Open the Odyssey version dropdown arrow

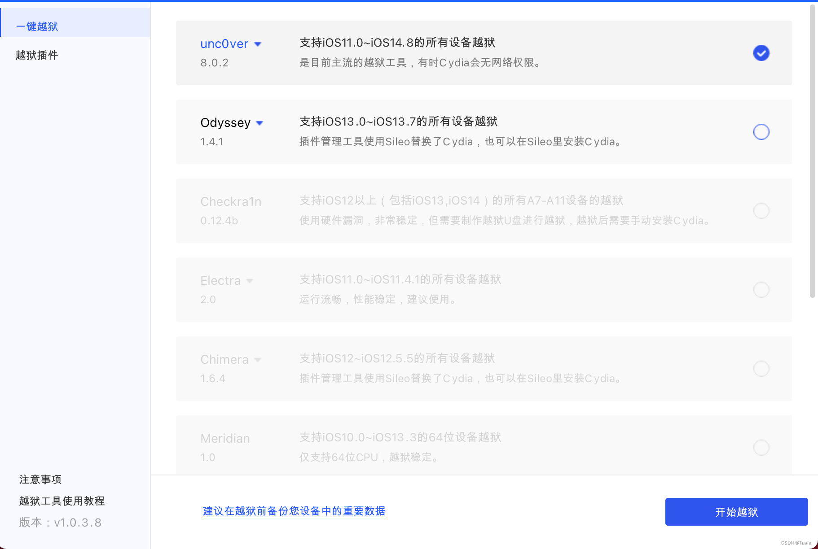[x=259, y=123]
